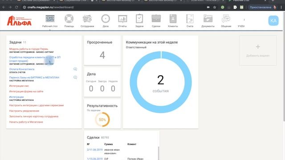Click the camera icon in the address bar
This screenshot has width=285, height=160.
208,7
